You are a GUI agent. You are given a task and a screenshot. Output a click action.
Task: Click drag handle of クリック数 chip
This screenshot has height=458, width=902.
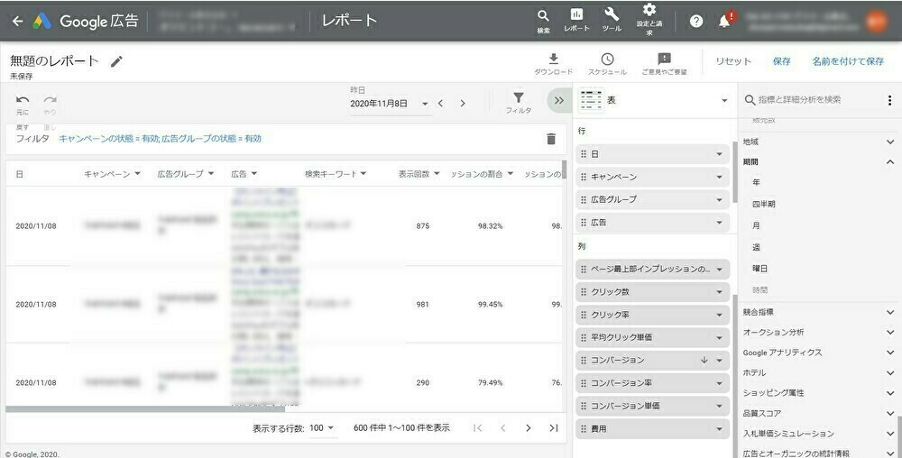(584, 292)
